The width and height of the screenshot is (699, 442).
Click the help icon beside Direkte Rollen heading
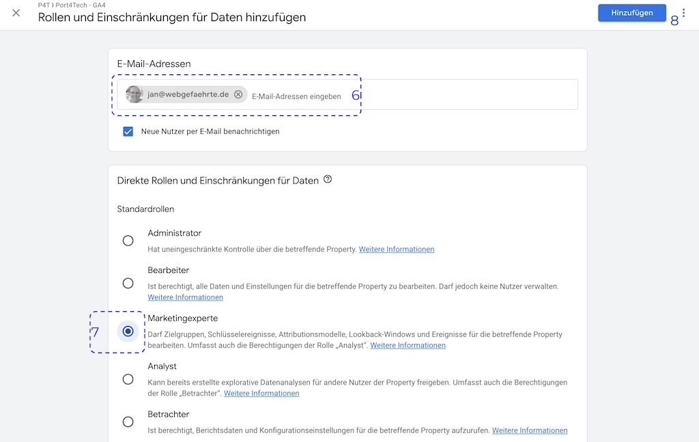[328, 179]
